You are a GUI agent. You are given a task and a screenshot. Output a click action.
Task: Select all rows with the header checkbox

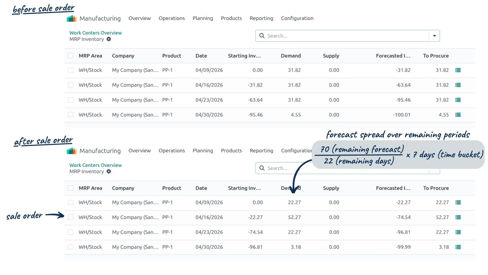click(x=71, y=56)
